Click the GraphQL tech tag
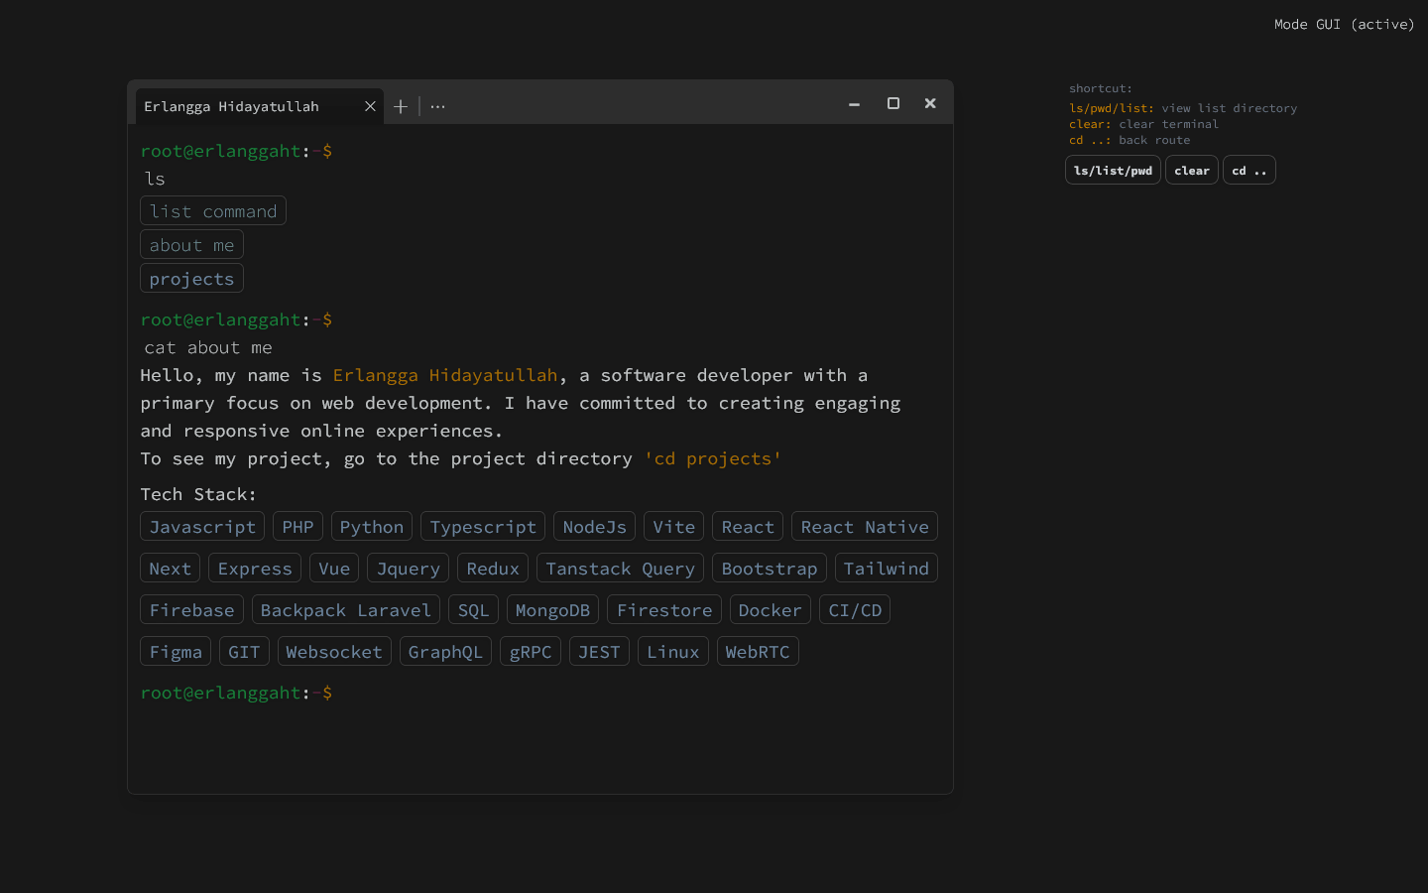The width and height of the screenshot is (1428, 893). click(445, 652)
